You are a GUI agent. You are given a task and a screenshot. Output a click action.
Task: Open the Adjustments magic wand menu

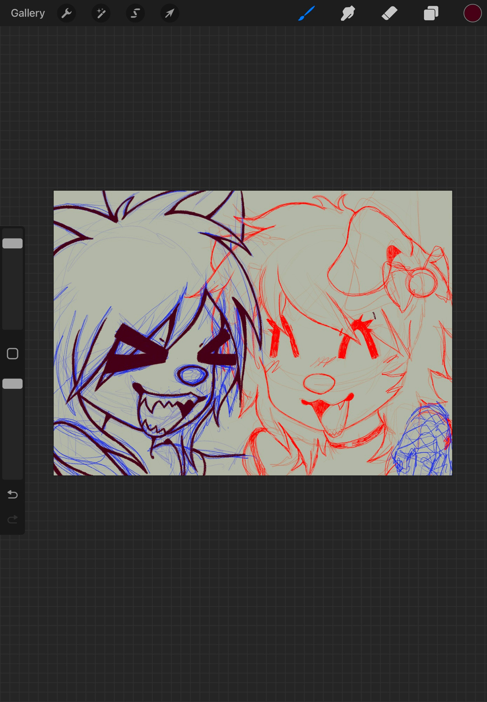[101, 13]
